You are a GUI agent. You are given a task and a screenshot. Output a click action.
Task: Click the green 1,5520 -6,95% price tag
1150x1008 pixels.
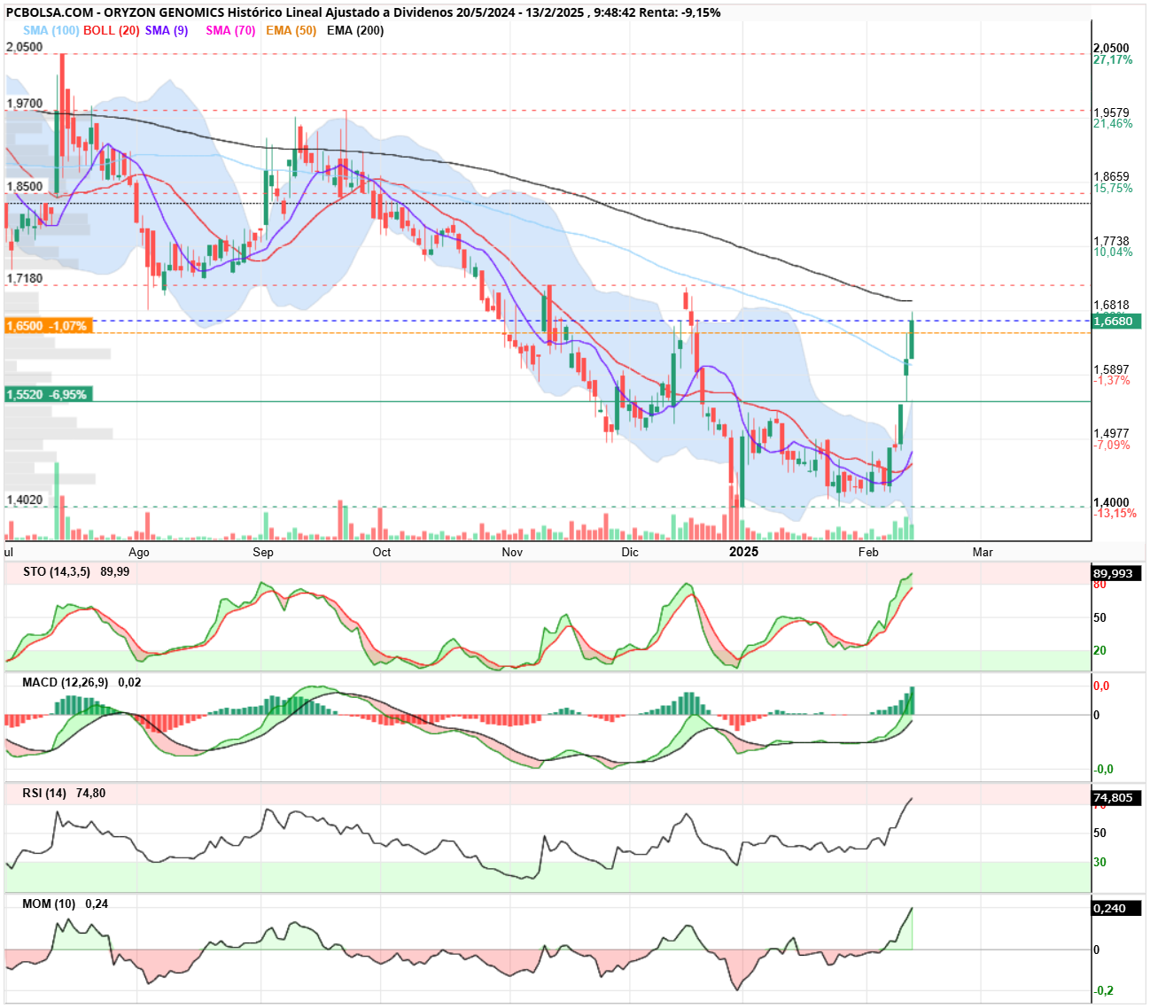point(48,394)
